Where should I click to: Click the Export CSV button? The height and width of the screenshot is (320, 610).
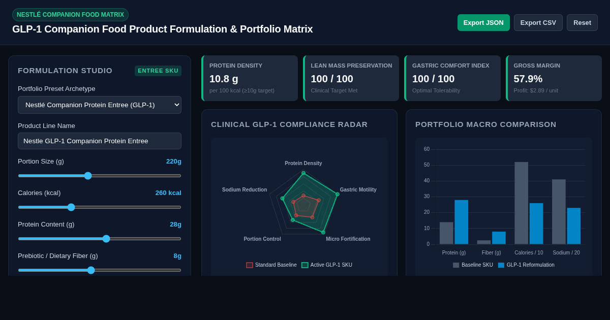[x=538, y=22]
